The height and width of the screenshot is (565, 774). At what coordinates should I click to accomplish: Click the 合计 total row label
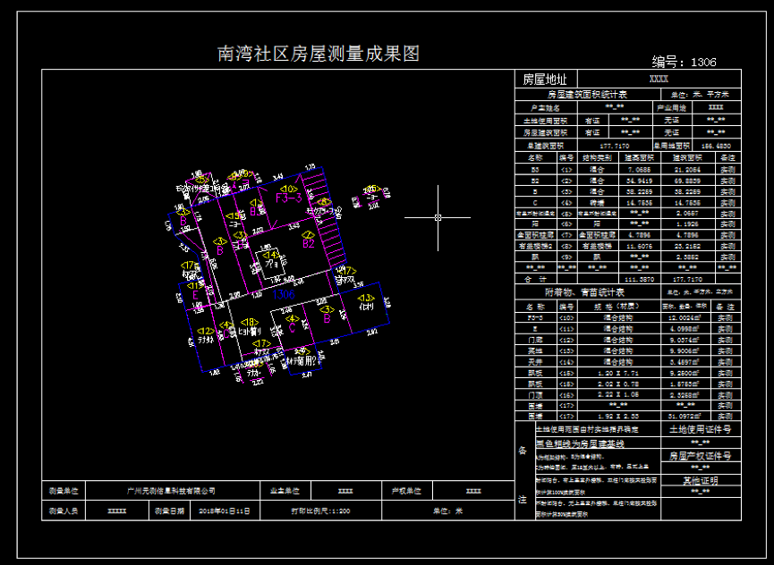(x=535, y=279)
